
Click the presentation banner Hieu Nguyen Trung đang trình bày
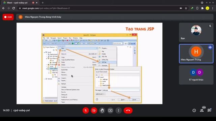tap(115, 17)
